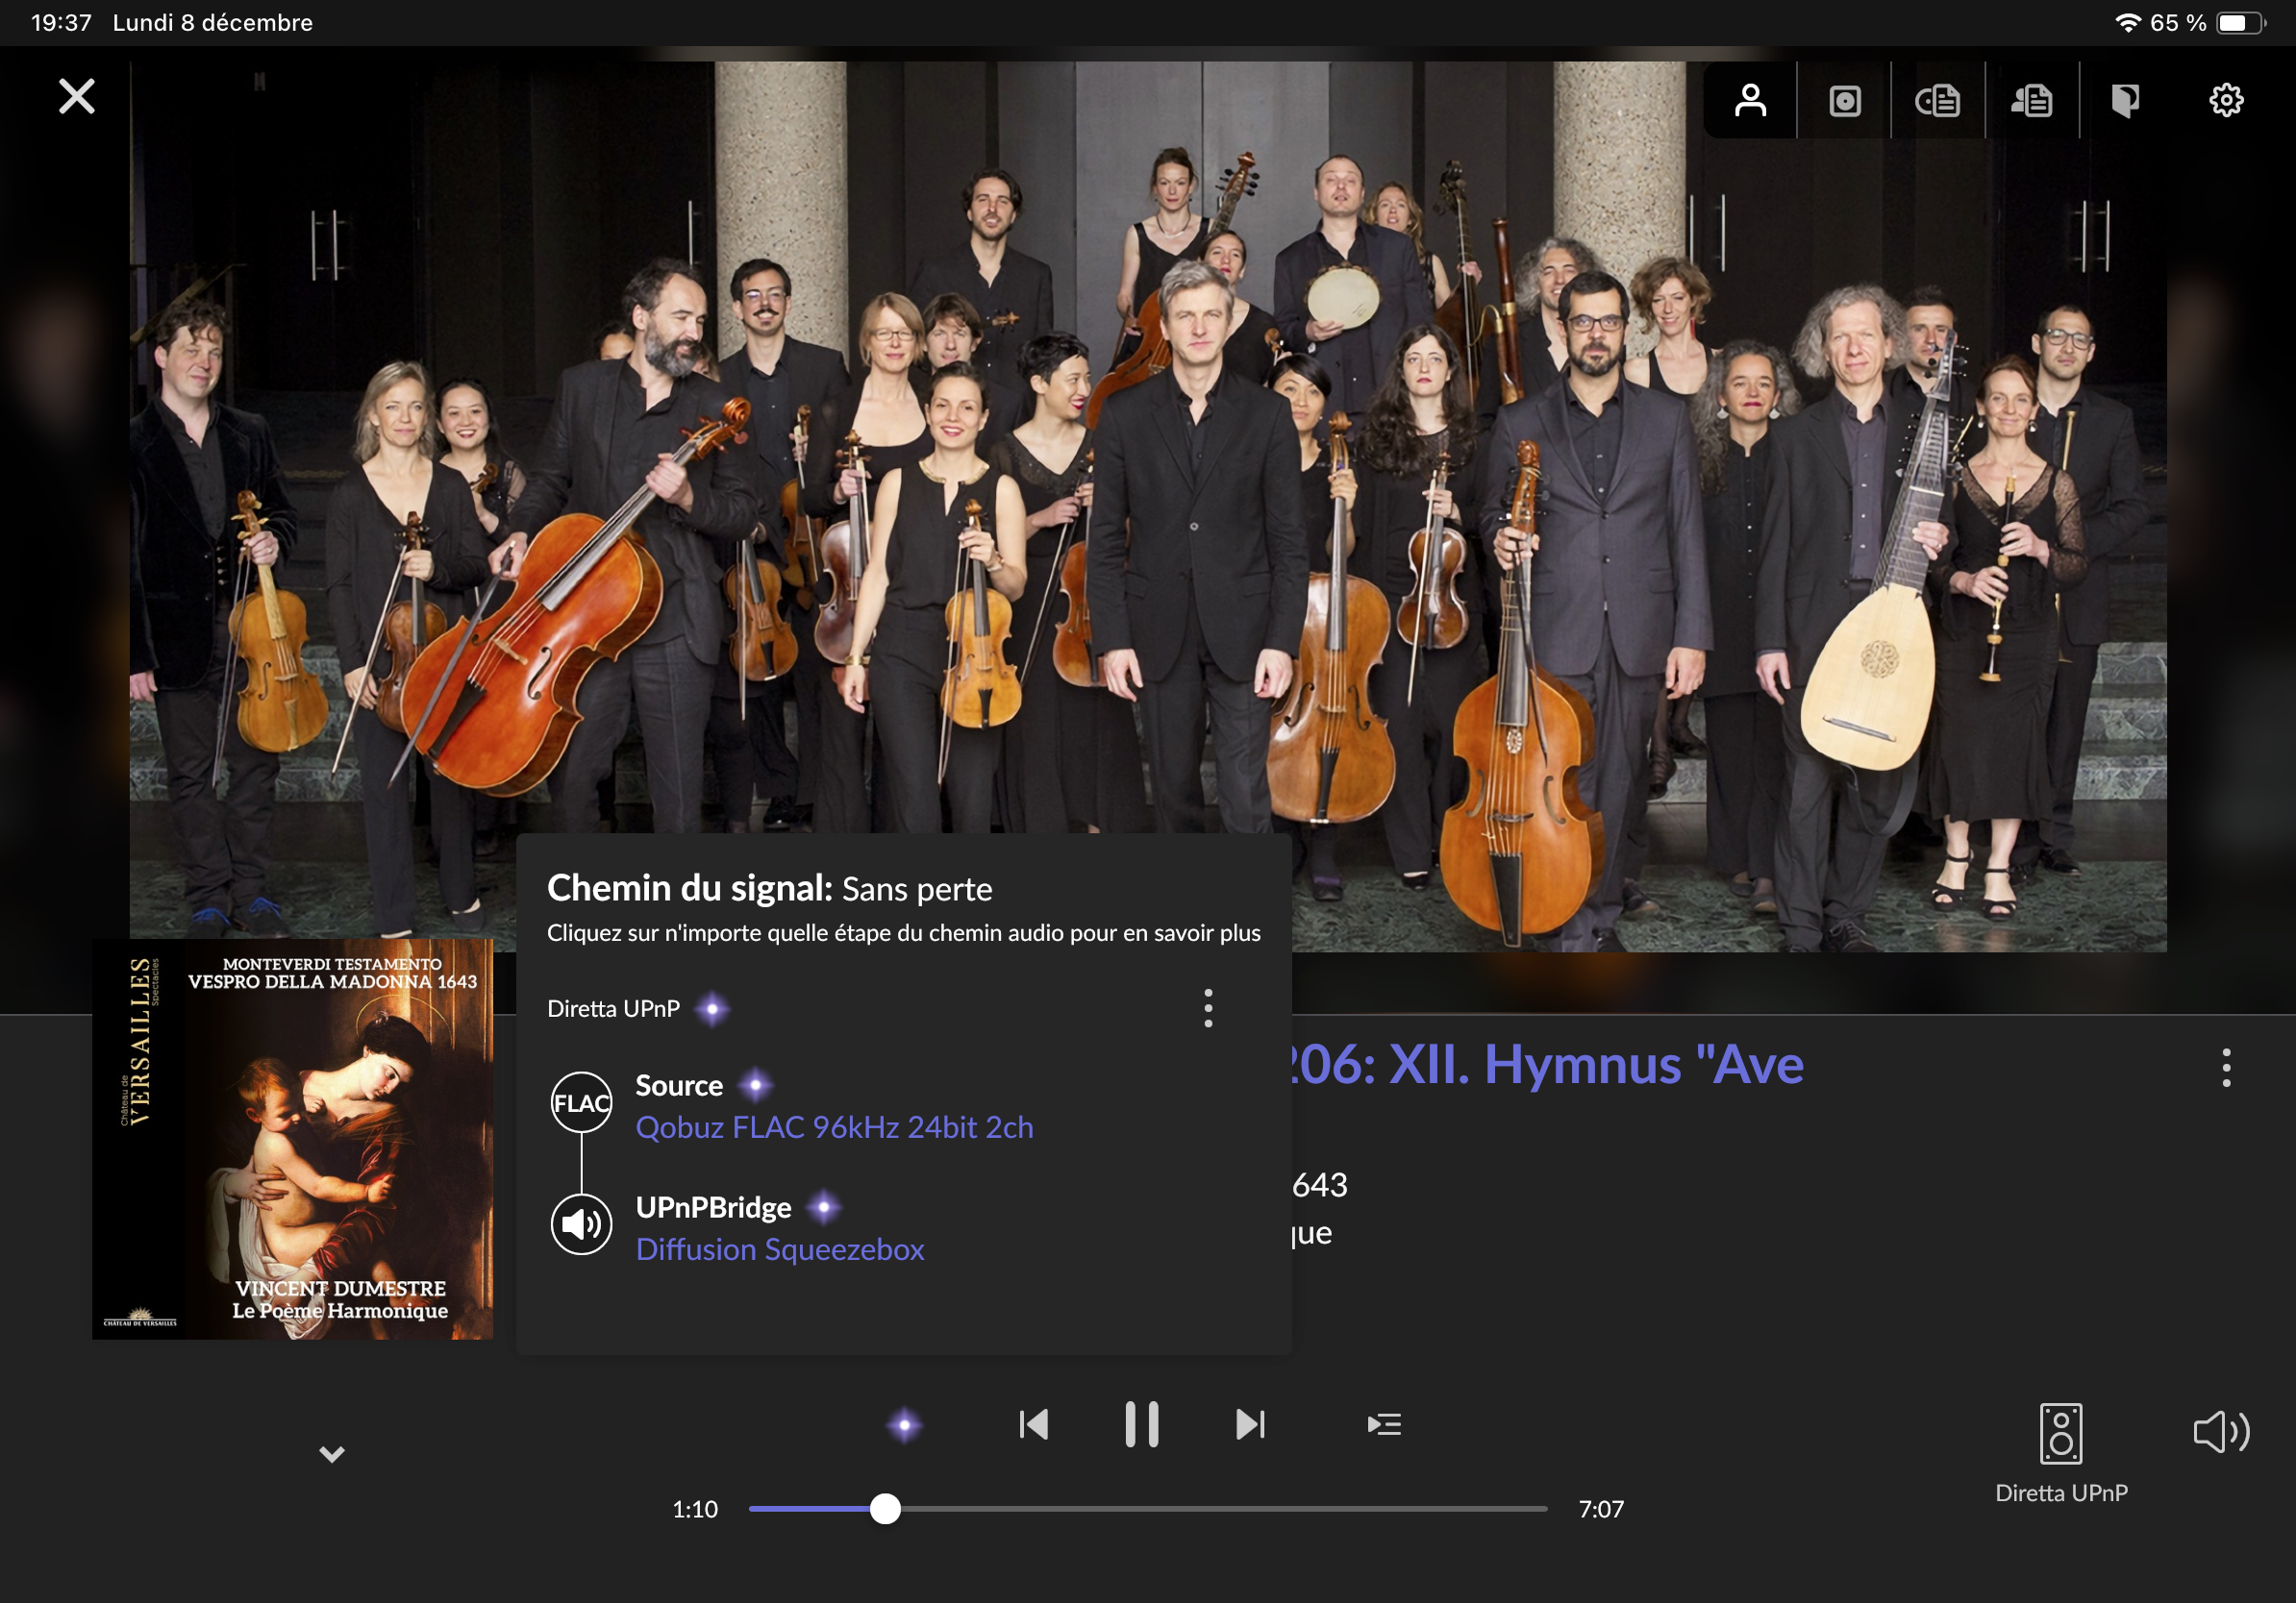The height and width of the screenshot is (1603, 2296).
Task: Open artist biography text view
Action: pyautogui.click(x=2032, y=101)
